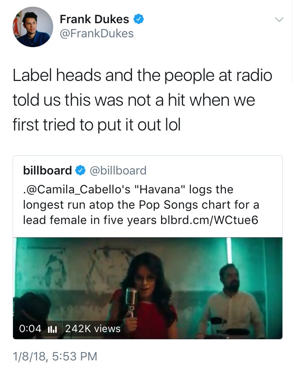The image size is (295, 371).
Task: Open the @FrankDukes handle
Action: pyautogui.click(x=97, y=33)
